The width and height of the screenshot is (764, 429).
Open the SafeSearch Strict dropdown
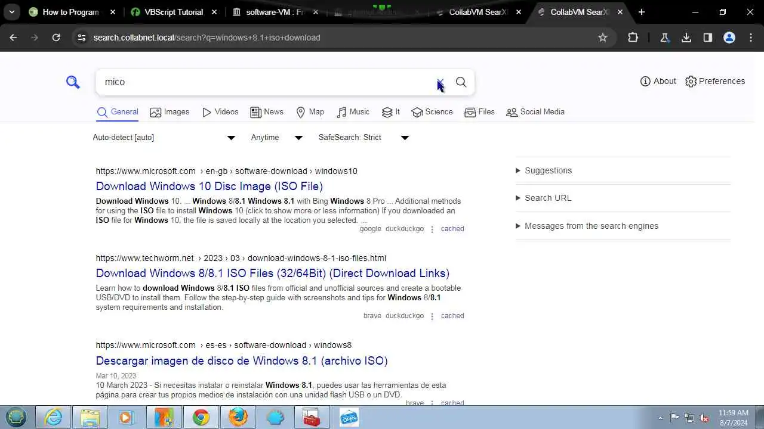pos(363,138)
